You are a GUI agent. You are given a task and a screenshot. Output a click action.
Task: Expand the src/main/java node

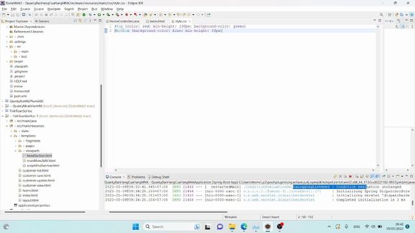point(7,121)
